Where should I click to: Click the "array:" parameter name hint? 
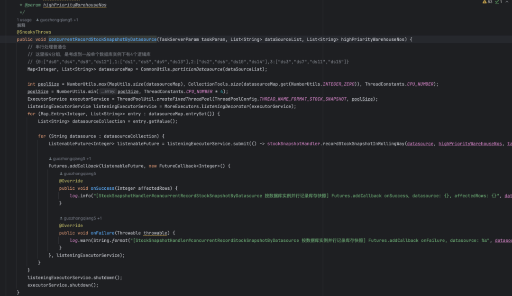coord(108,92)
